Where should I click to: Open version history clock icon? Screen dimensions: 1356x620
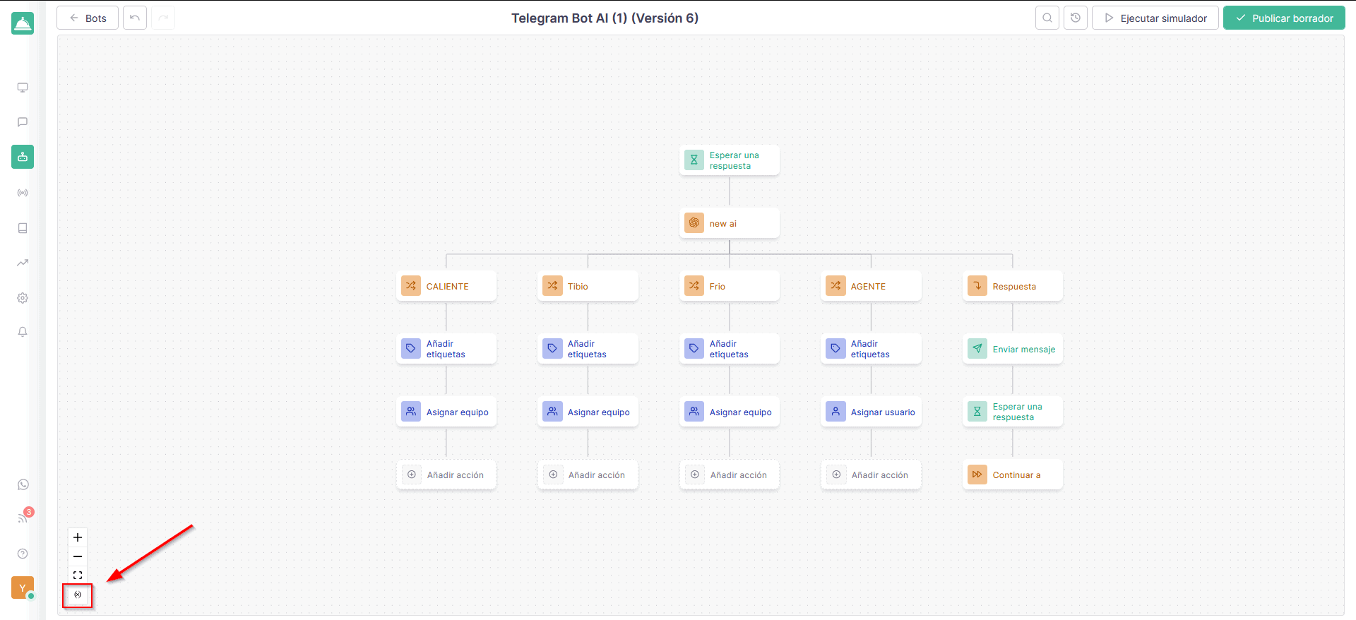1076,18
